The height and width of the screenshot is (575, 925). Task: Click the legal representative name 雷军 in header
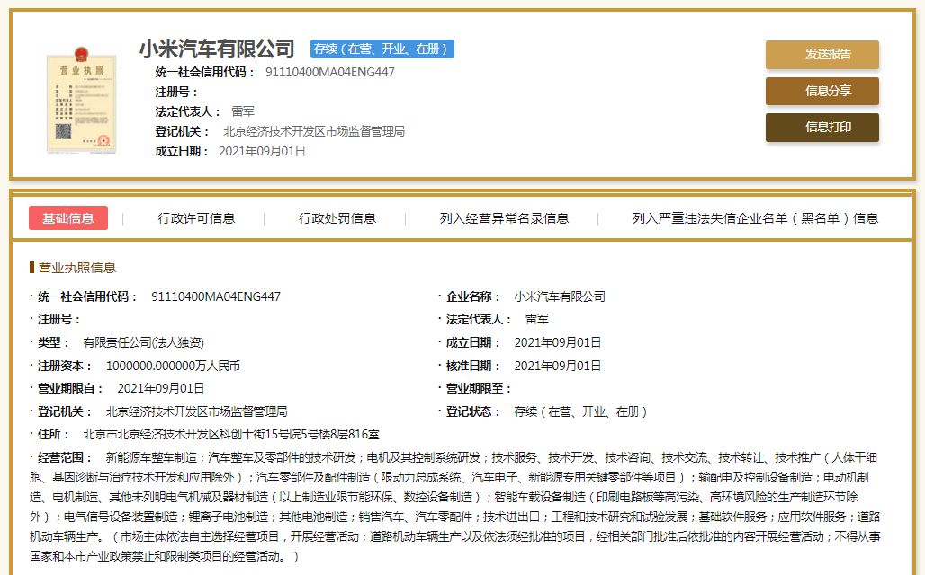tap(242, 111)
